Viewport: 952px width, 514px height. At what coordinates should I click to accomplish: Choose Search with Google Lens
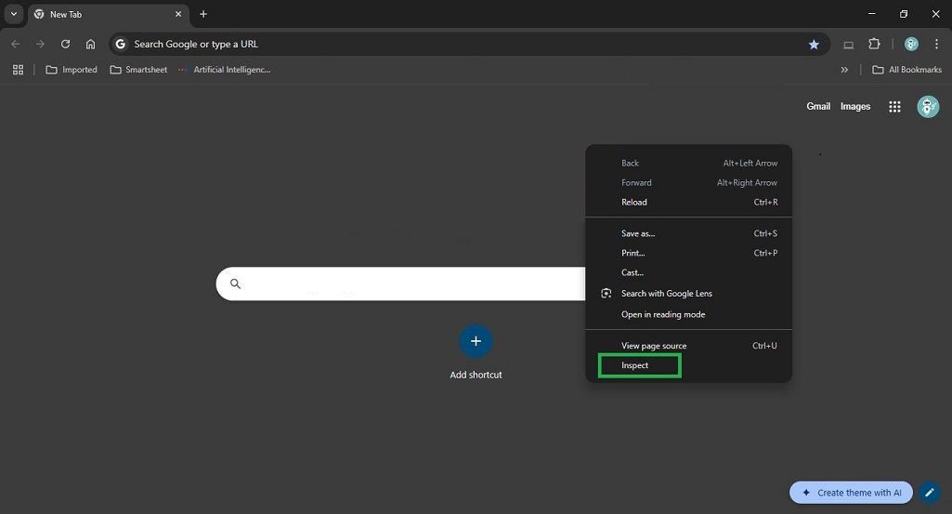(x=688, y=294)
